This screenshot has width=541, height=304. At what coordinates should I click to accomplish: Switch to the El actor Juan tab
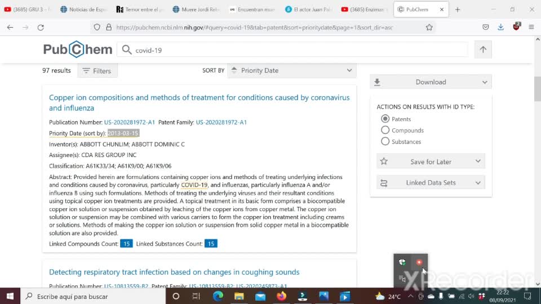click(x=308, y=10)
